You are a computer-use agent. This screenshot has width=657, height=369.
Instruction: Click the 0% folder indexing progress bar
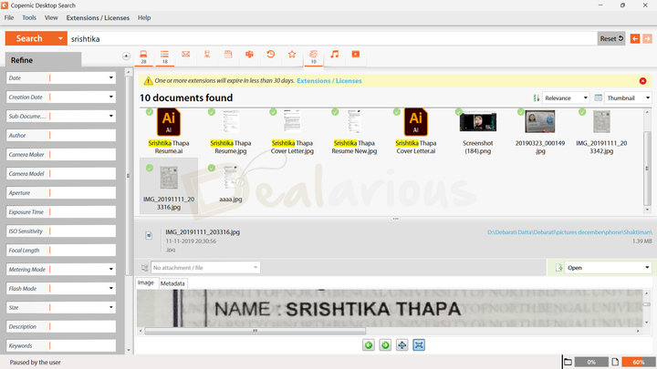tap(591, 362)
